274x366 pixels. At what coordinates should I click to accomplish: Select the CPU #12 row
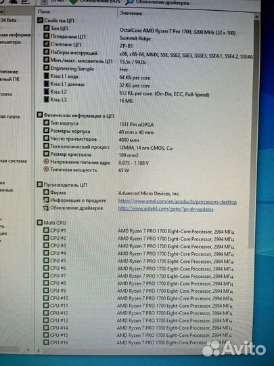pos(138,313)
